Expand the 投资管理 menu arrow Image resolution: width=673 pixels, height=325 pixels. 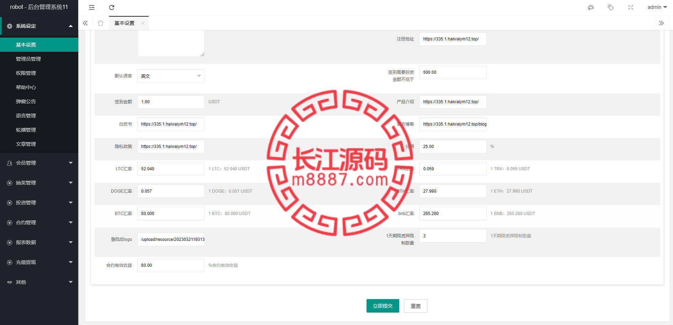[71, 203]
